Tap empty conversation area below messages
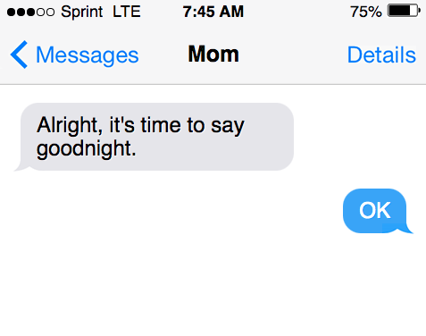 pyautogui.click(x=213, y=283)
